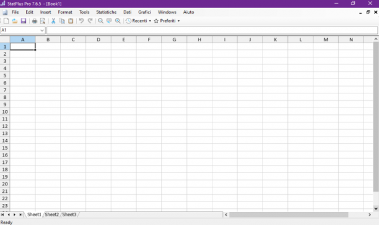Click the horizontal scrollbar thumb
The height and width of the screenshot is (225, 379).
point(289,214)
